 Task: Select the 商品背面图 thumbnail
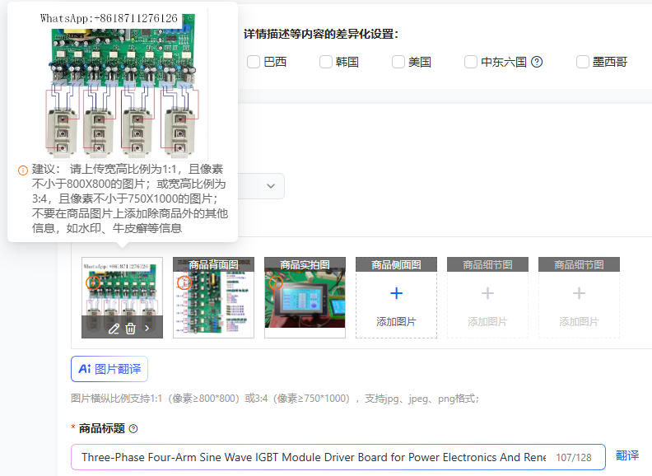click(x=213, y=297)
